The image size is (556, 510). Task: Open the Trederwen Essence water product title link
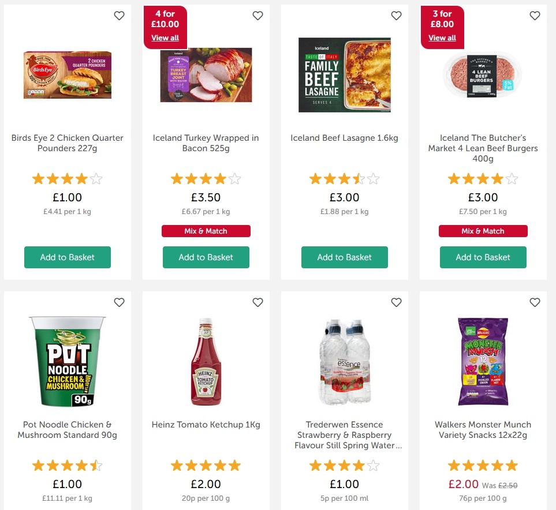point(344,434)
